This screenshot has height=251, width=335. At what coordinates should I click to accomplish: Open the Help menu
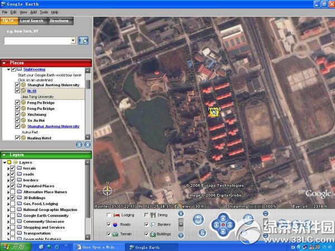(55, 12)
